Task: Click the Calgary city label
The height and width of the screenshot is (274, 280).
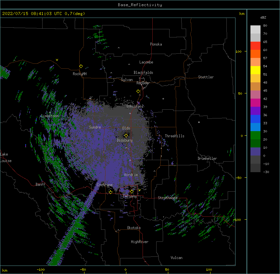Action: 130,196
